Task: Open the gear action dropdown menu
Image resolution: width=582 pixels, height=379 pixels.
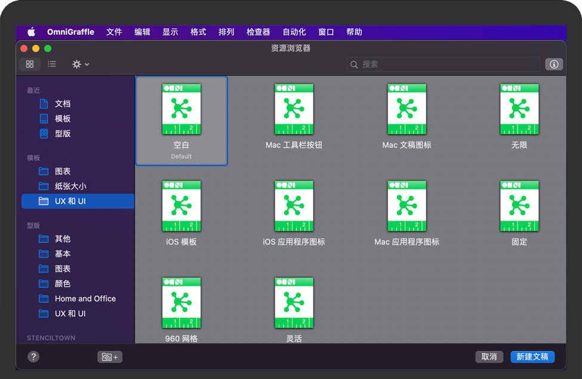Action: (80, 64)
